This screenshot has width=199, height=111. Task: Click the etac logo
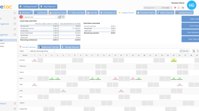6,7
